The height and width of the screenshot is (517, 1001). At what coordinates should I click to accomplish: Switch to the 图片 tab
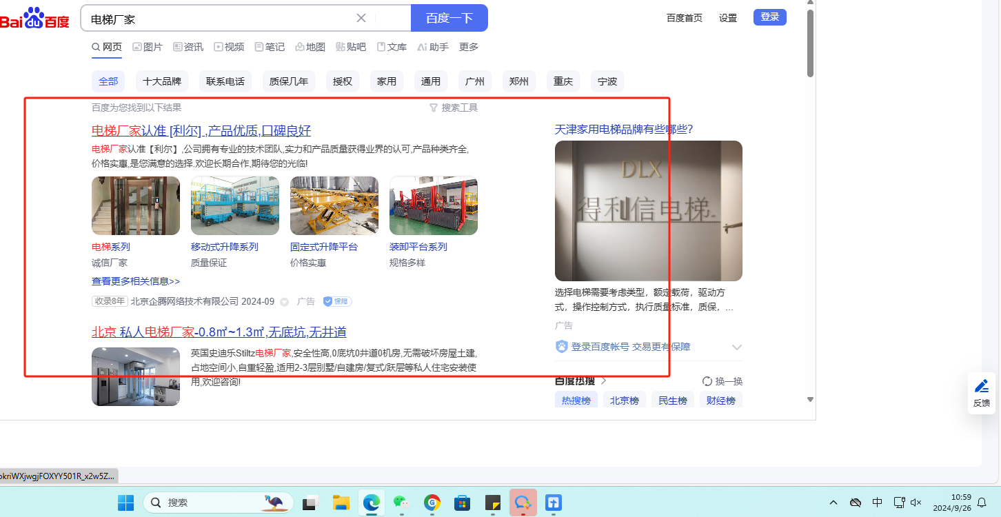(x=148, y=47)
